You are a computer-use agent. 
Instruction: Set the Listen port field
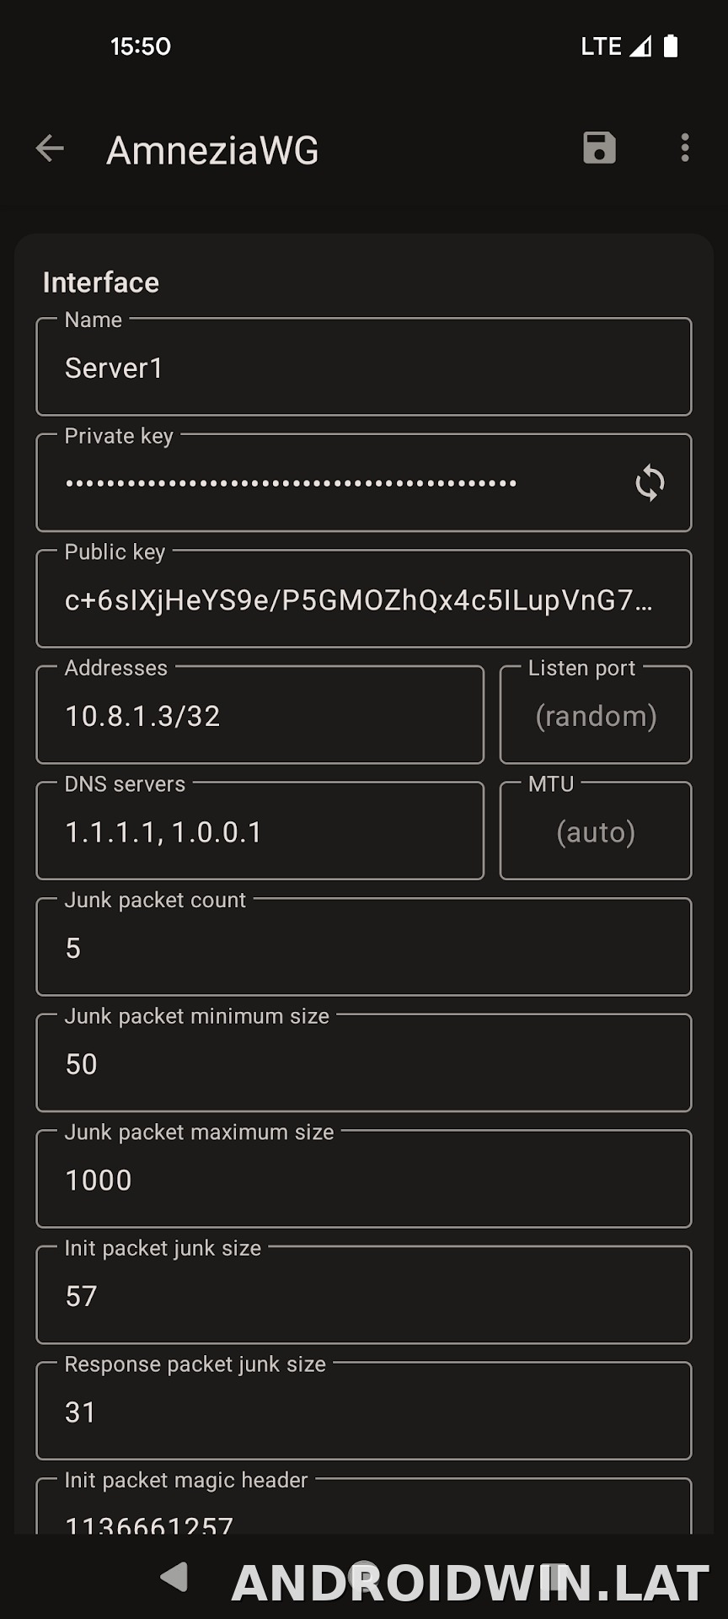click(x=596, y=715)
